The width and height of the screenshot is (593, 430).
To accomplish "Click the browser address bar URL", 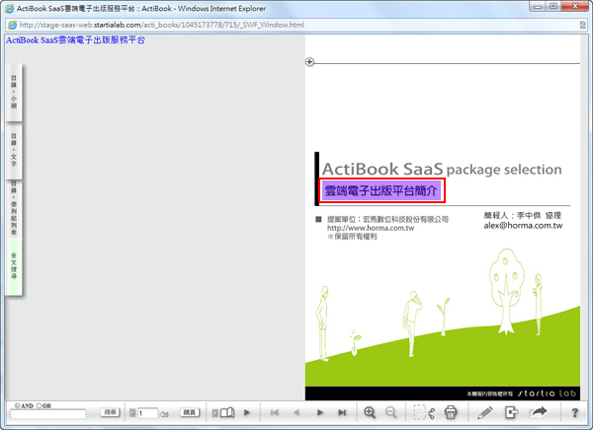I will (161, 25).
